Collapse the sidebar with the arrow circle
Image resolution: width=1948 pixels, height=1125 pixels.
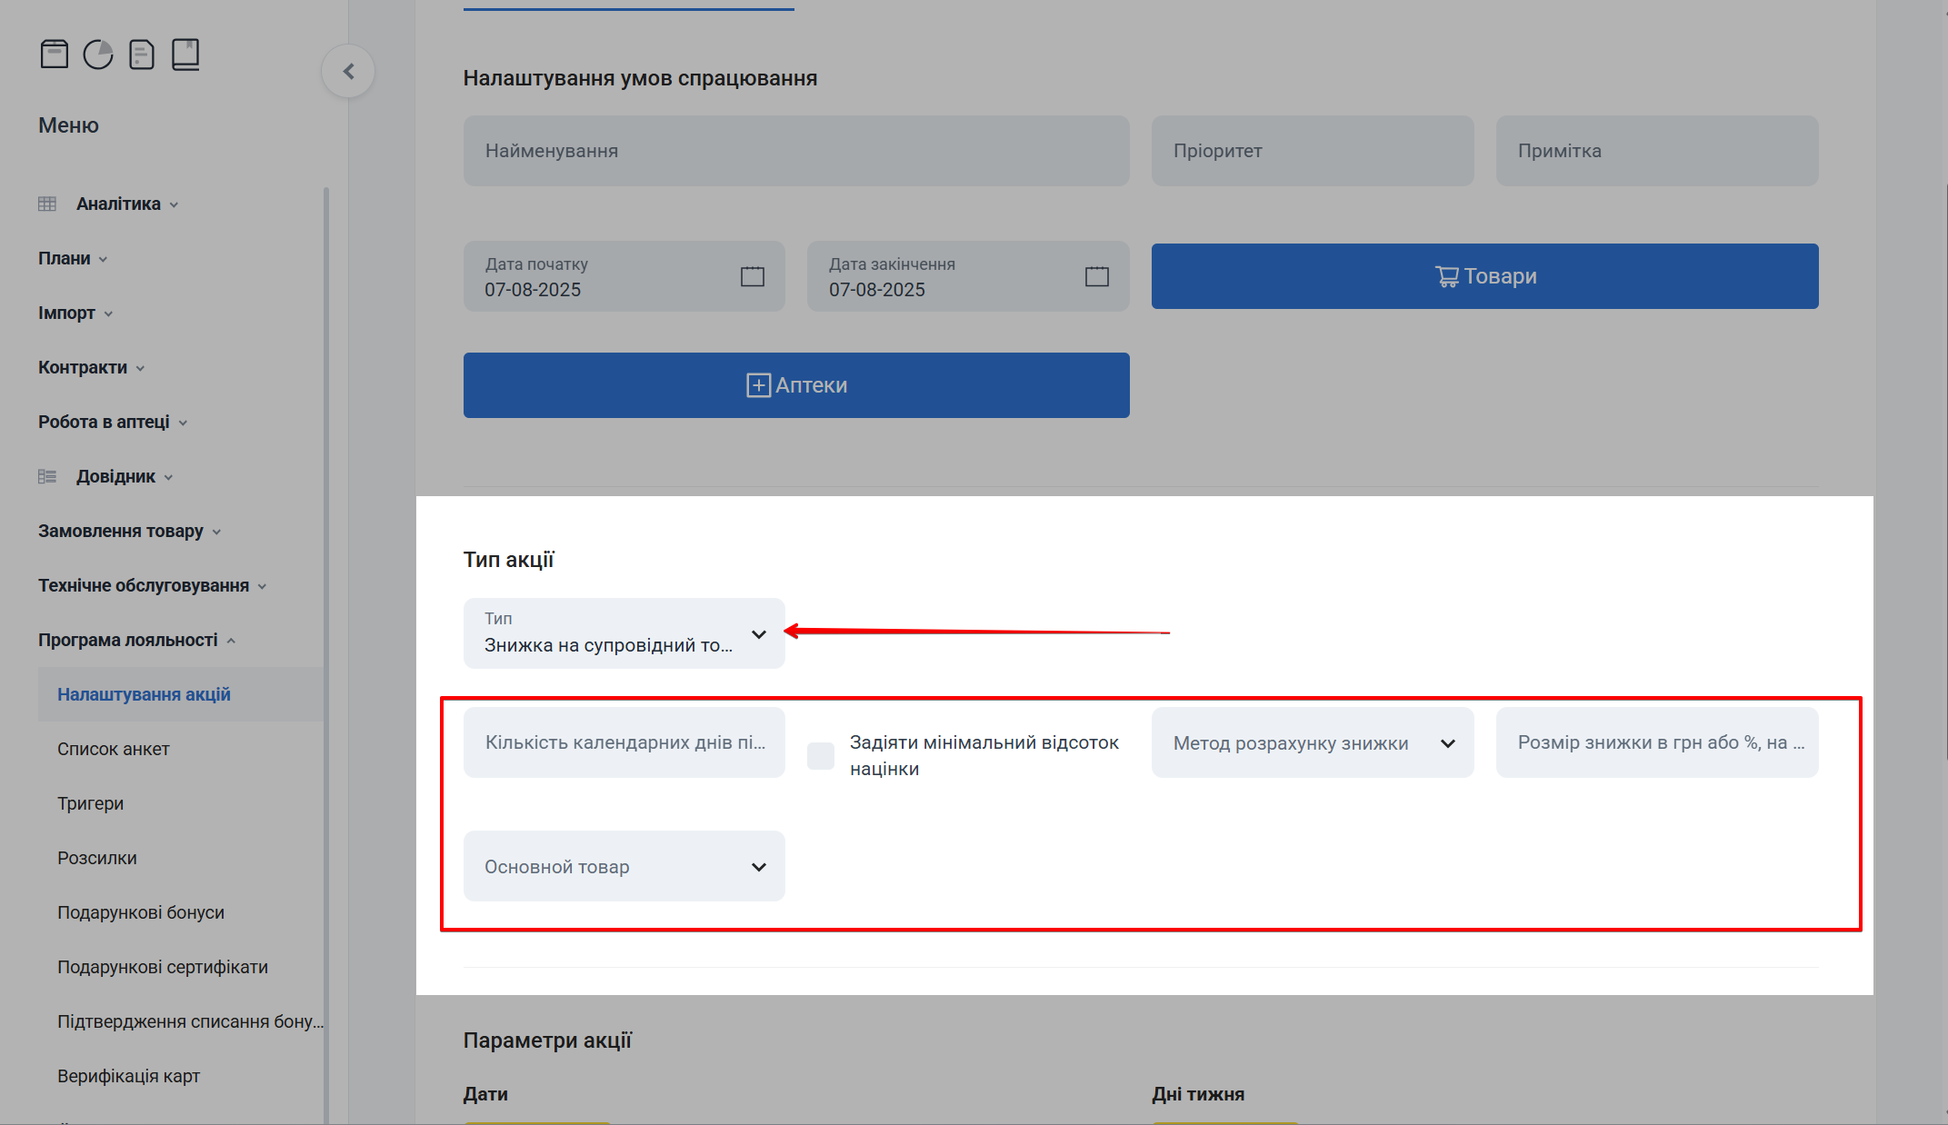tap(348, 70)
